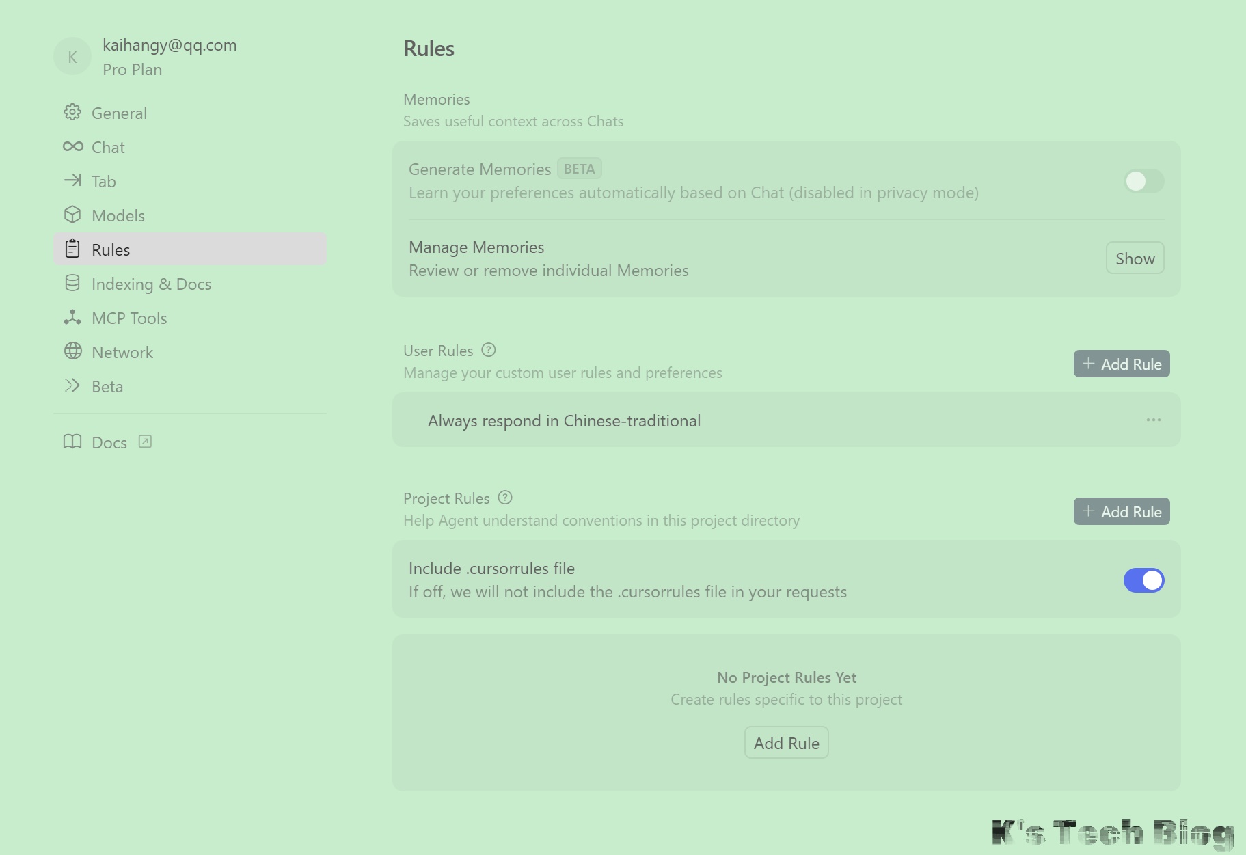Enable the Generate Memories toggle

(1143, 181)
